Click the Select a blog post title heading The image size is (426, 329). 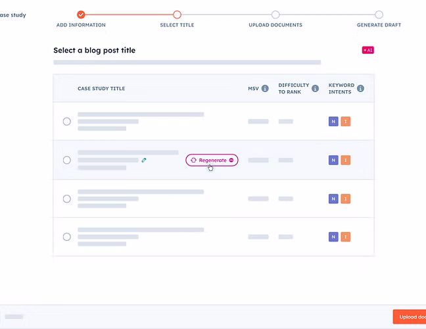pyautogui.click(x=95, y=50)
